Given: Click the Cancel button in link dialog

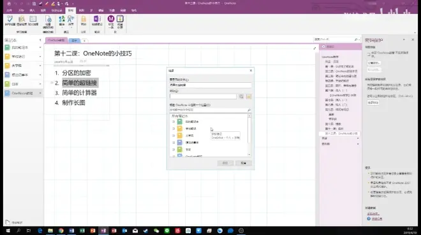Looking at the screenshot, I should pyautogui.click(x=244, y=163).
